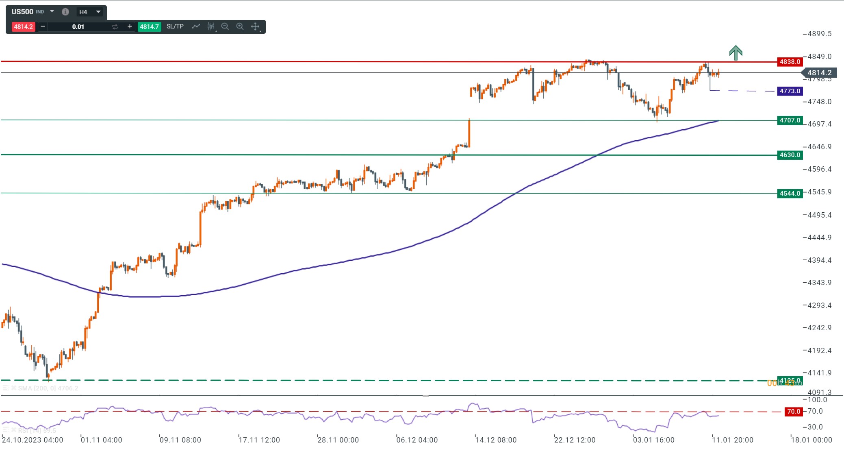Click the red 4814.2 sell button
Screen dimensions: 844x449
23,26
